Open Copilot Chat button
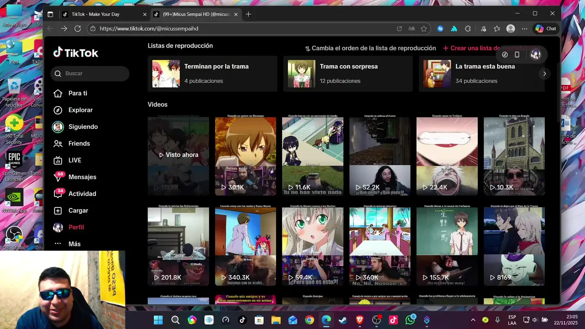 (546, 28)
